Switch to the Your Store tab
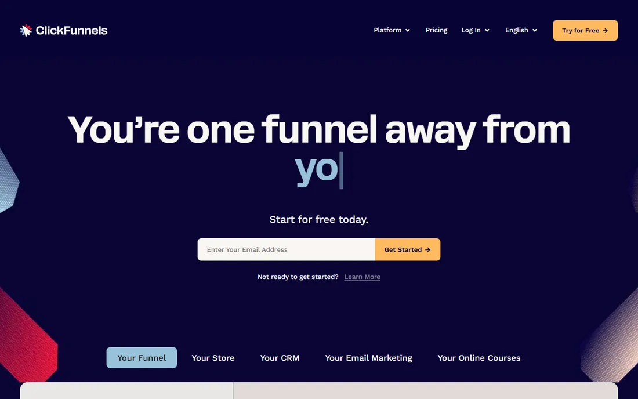The height and width of the screenshot is (399, 638). (213, 357)
